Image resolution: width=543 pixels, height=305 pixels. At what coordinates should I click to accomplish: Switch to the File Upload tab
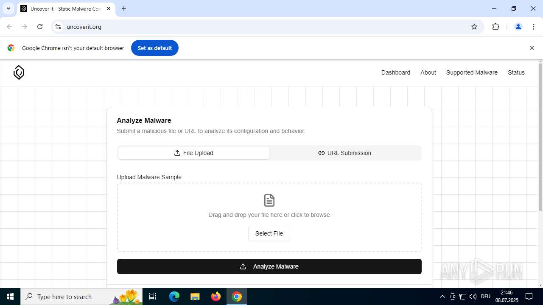click(x=194, y=153)
